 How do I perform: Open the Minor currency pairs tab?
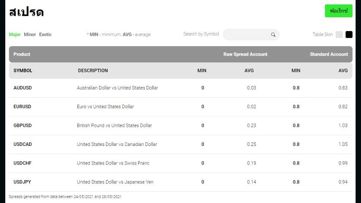coord(30,35)
